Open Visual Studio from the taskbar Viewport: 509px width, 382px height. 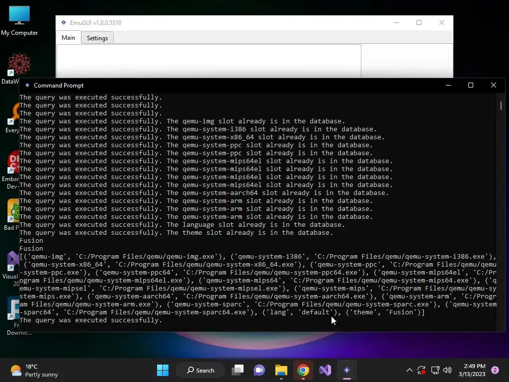point(325,370)
